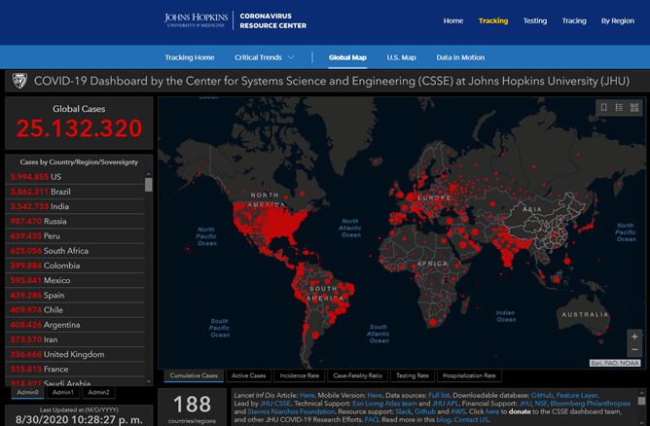Select the Admin0 list level
650x426 pixels.
tap(26, 392)
